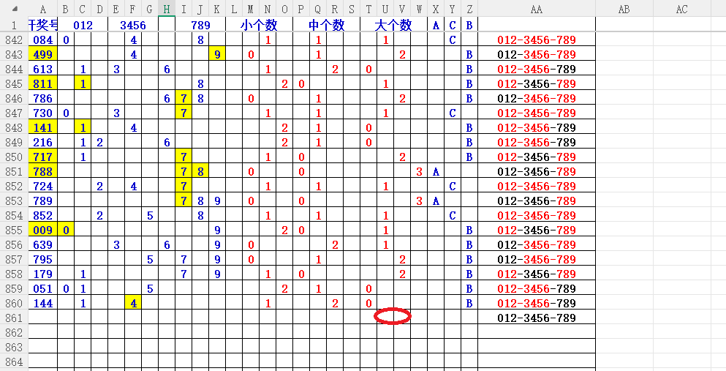Select the 3456 header cell in row 1
This screenshot has height=371, width=726.
pyautogui.click(x=132, y=25)
